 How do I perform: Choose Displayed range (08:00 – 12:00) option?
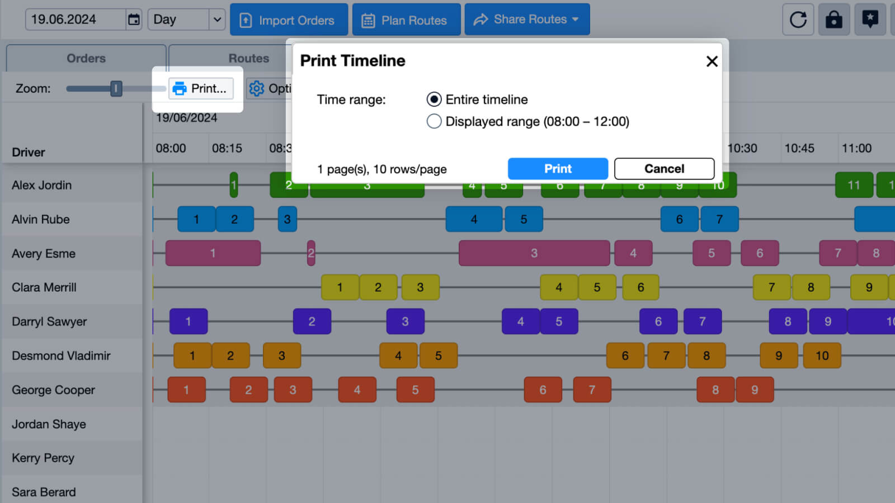434,121
